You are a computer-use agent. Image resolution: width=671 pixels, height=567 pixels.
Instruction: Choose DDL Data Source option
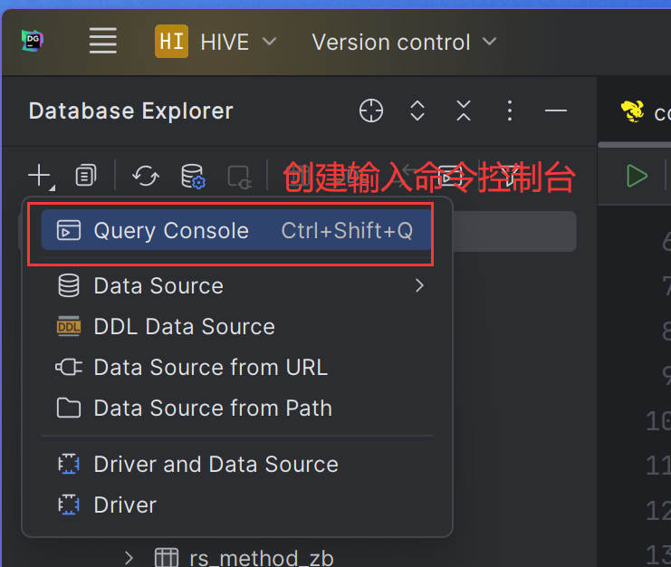coord(236,326)
